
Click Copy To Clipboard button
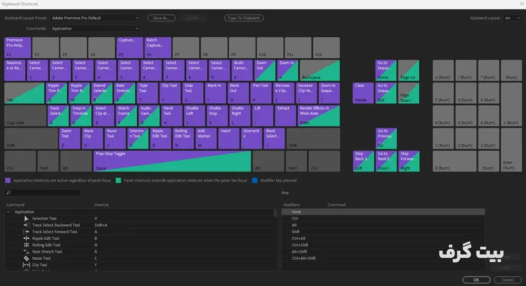click(x=244, y=18)
